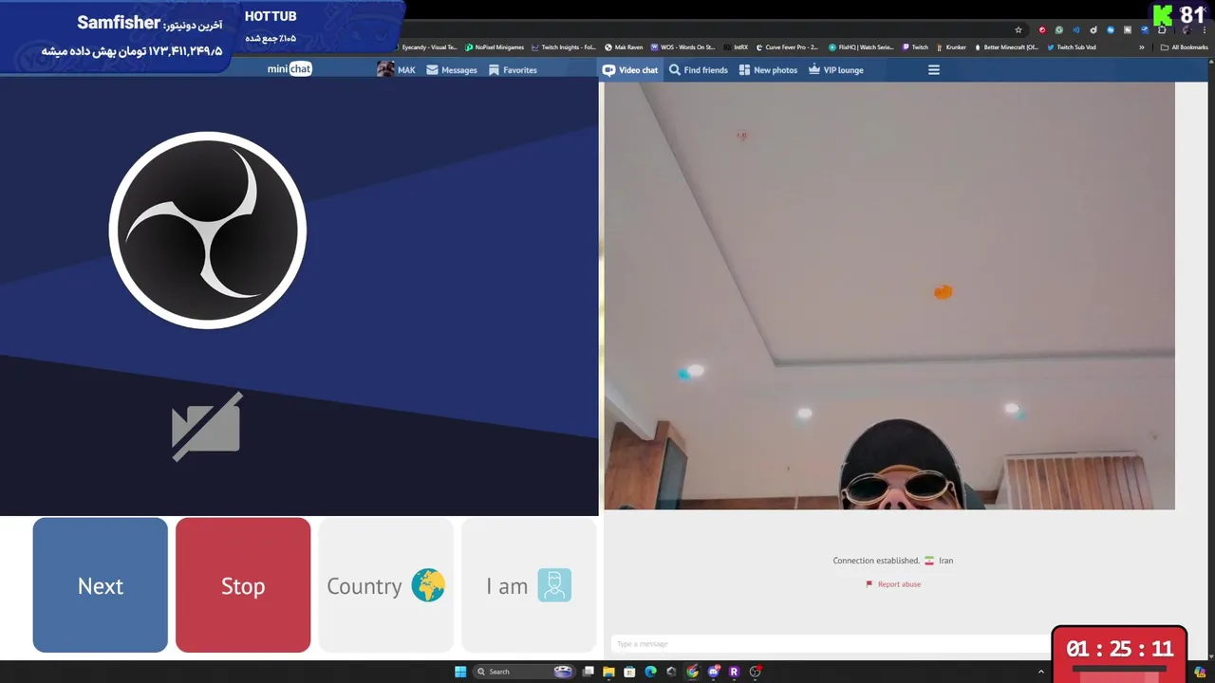The height and width of the screenshot is (683, 1215).
Task: Open the MAK profile menu
Action: tap(396, 69)
